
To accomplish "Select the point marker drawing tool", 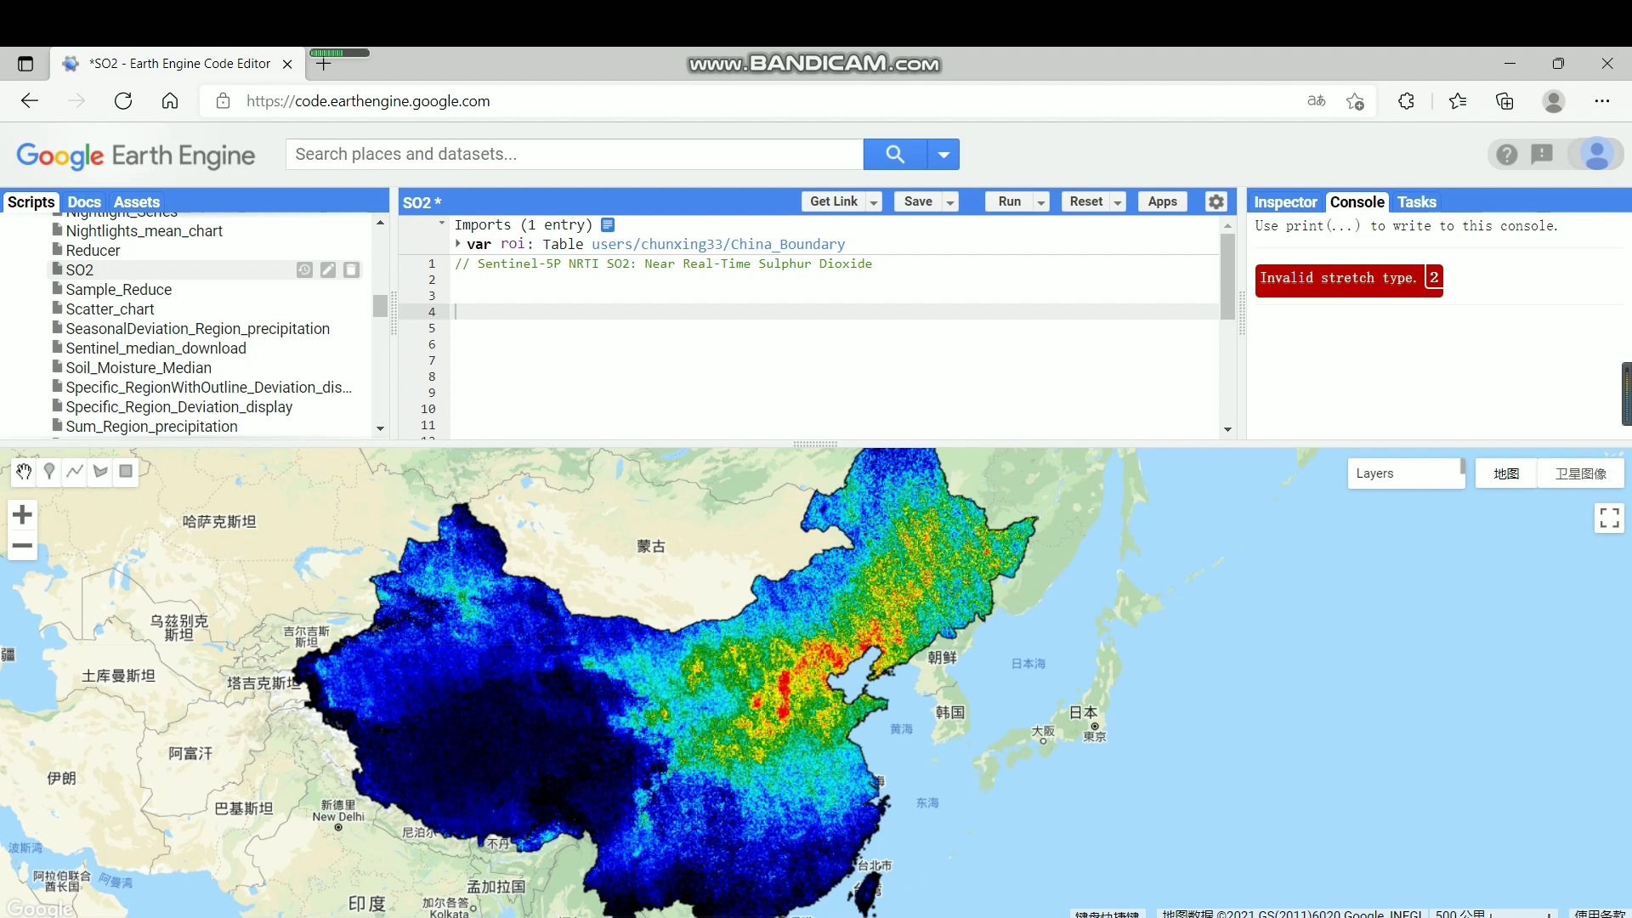I will 48,472.
